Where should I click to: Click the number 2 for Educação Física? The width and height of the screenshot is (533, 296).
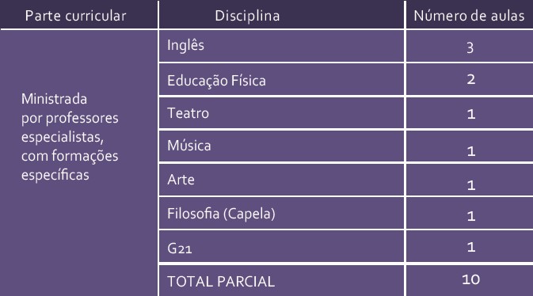point(470,79)
